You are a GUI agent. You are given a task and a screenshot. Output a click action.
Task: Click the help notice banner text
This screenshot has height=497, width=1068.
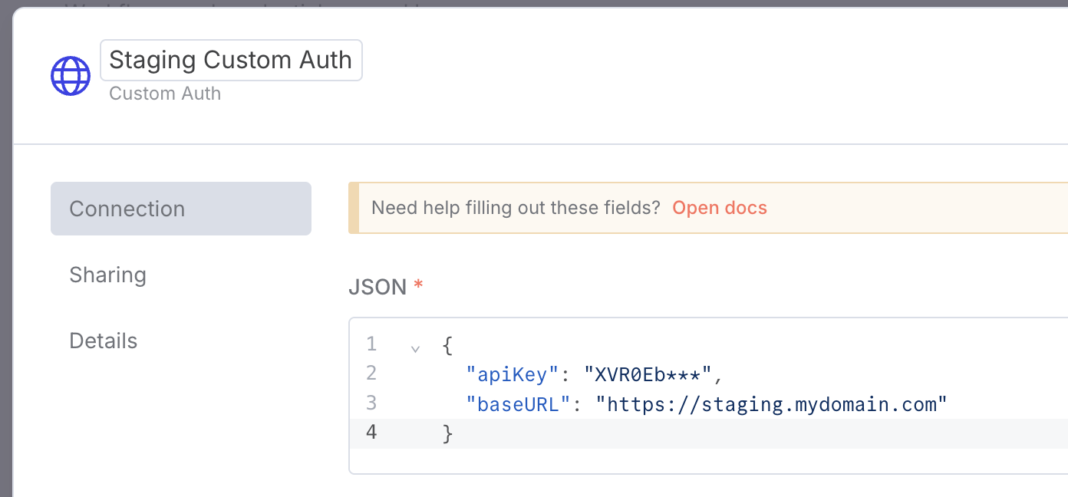point(516,208)
